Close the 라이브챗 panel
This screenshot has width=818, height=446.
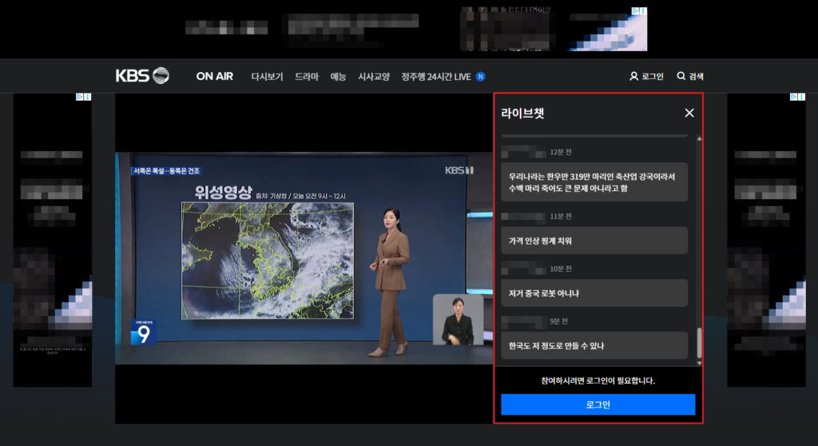[689, 113]
